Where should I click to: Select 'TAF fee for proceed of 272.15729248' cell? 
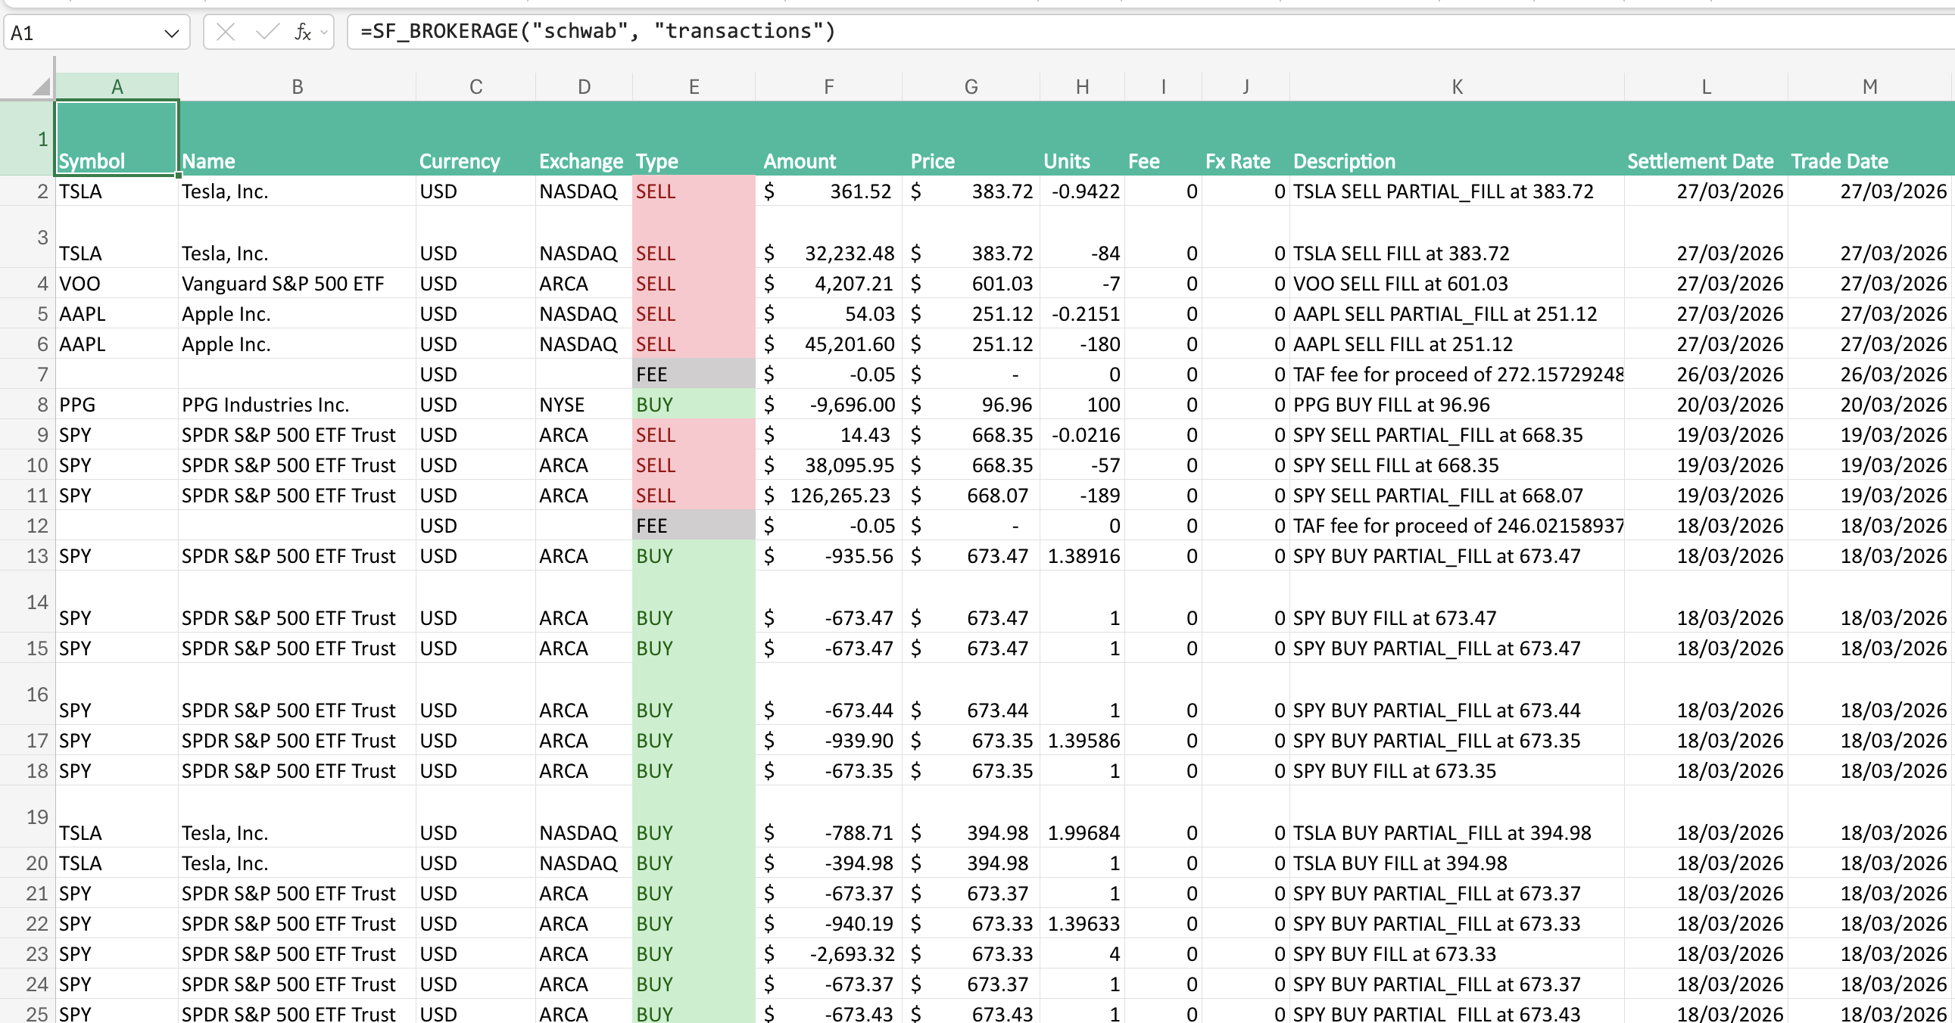tap(1457, 374)
